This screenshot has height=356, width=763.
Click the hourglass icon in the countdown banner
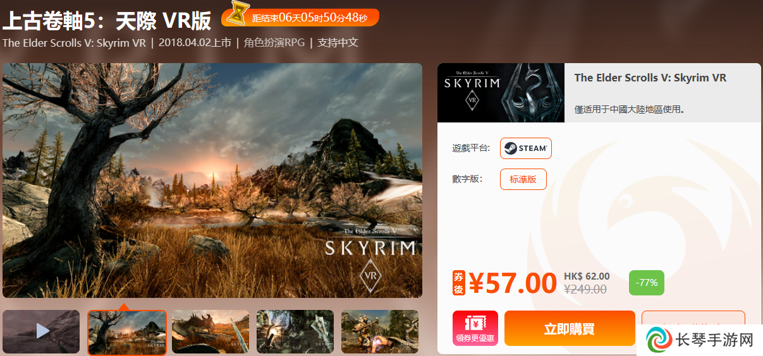pos(238,14)
